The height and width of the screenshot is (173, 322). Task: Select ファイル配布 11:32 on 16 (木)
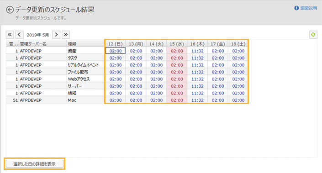tap(197, 72)
